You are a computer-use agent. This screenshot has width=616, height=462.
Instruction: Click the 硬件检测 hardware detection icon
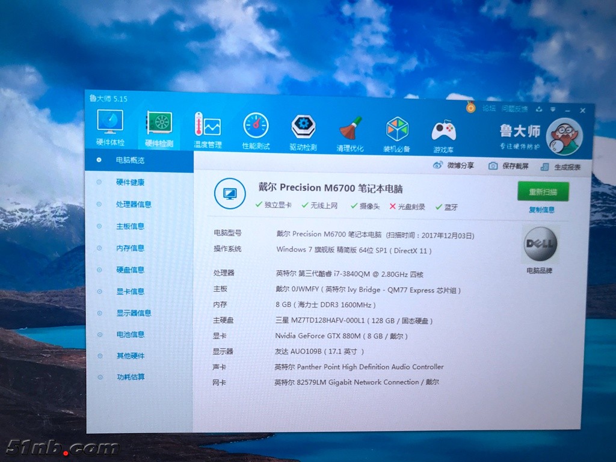click(x=159, y=129)
